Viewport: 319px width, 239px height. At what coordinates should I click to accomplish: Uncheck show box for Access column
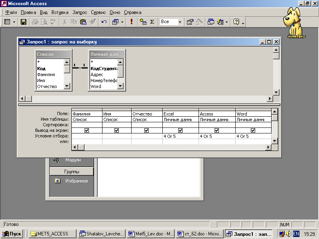217,131
